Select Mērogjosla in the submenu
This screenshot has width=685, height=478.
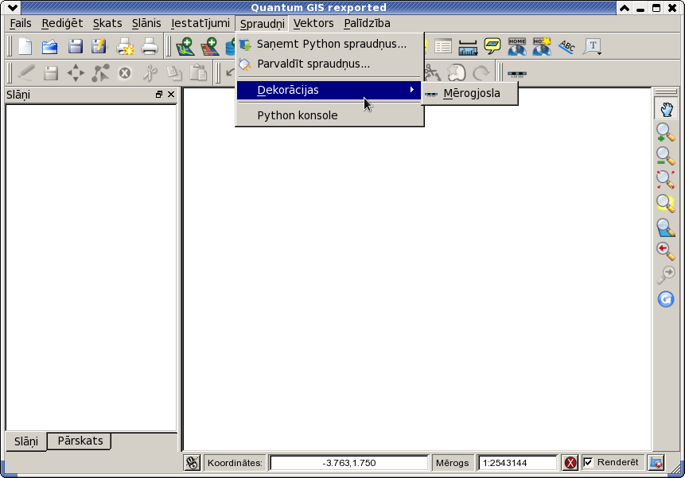[469, 93]
